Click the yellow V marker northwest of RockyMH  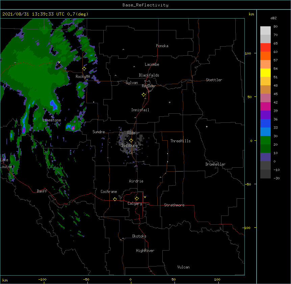[x=59, y=62]
